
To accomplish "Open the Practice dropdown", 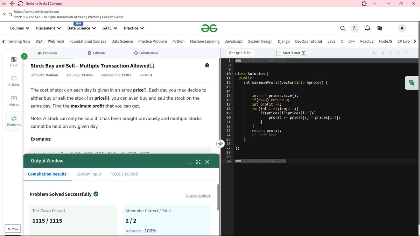I will coord(134,28).
